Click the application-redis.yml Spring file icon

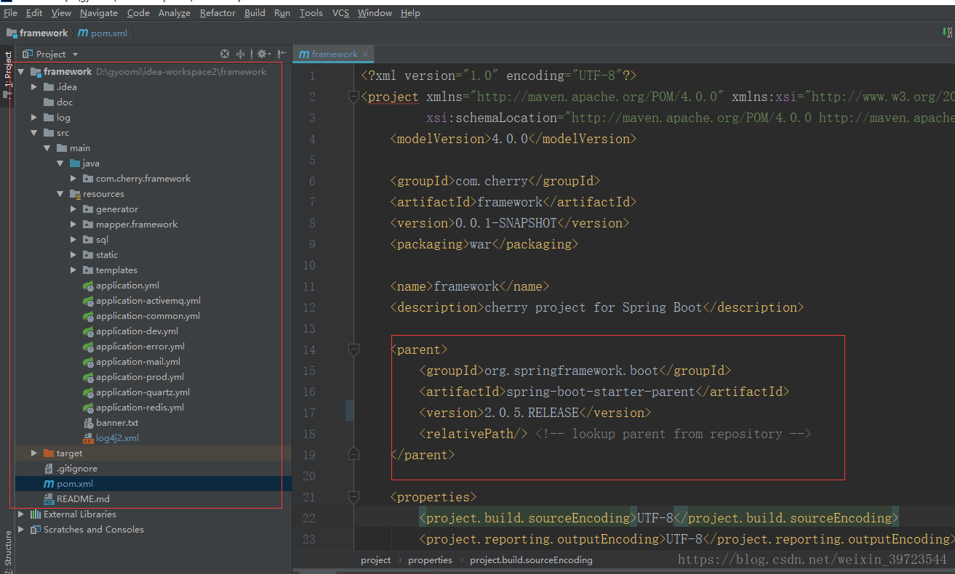(x=88, y=408)
